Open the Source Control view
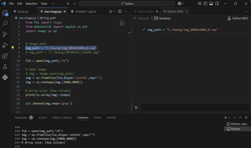 (x=5, y=34)
